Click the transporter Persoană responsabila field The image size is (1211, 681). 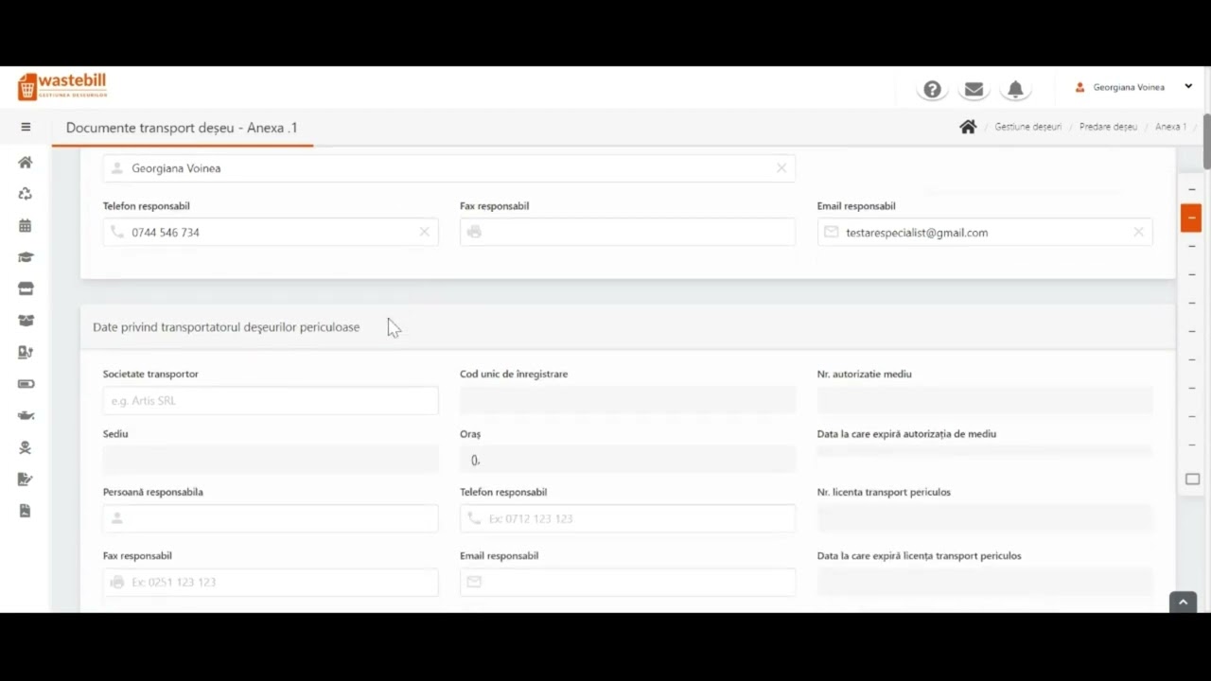coord(271,518)
